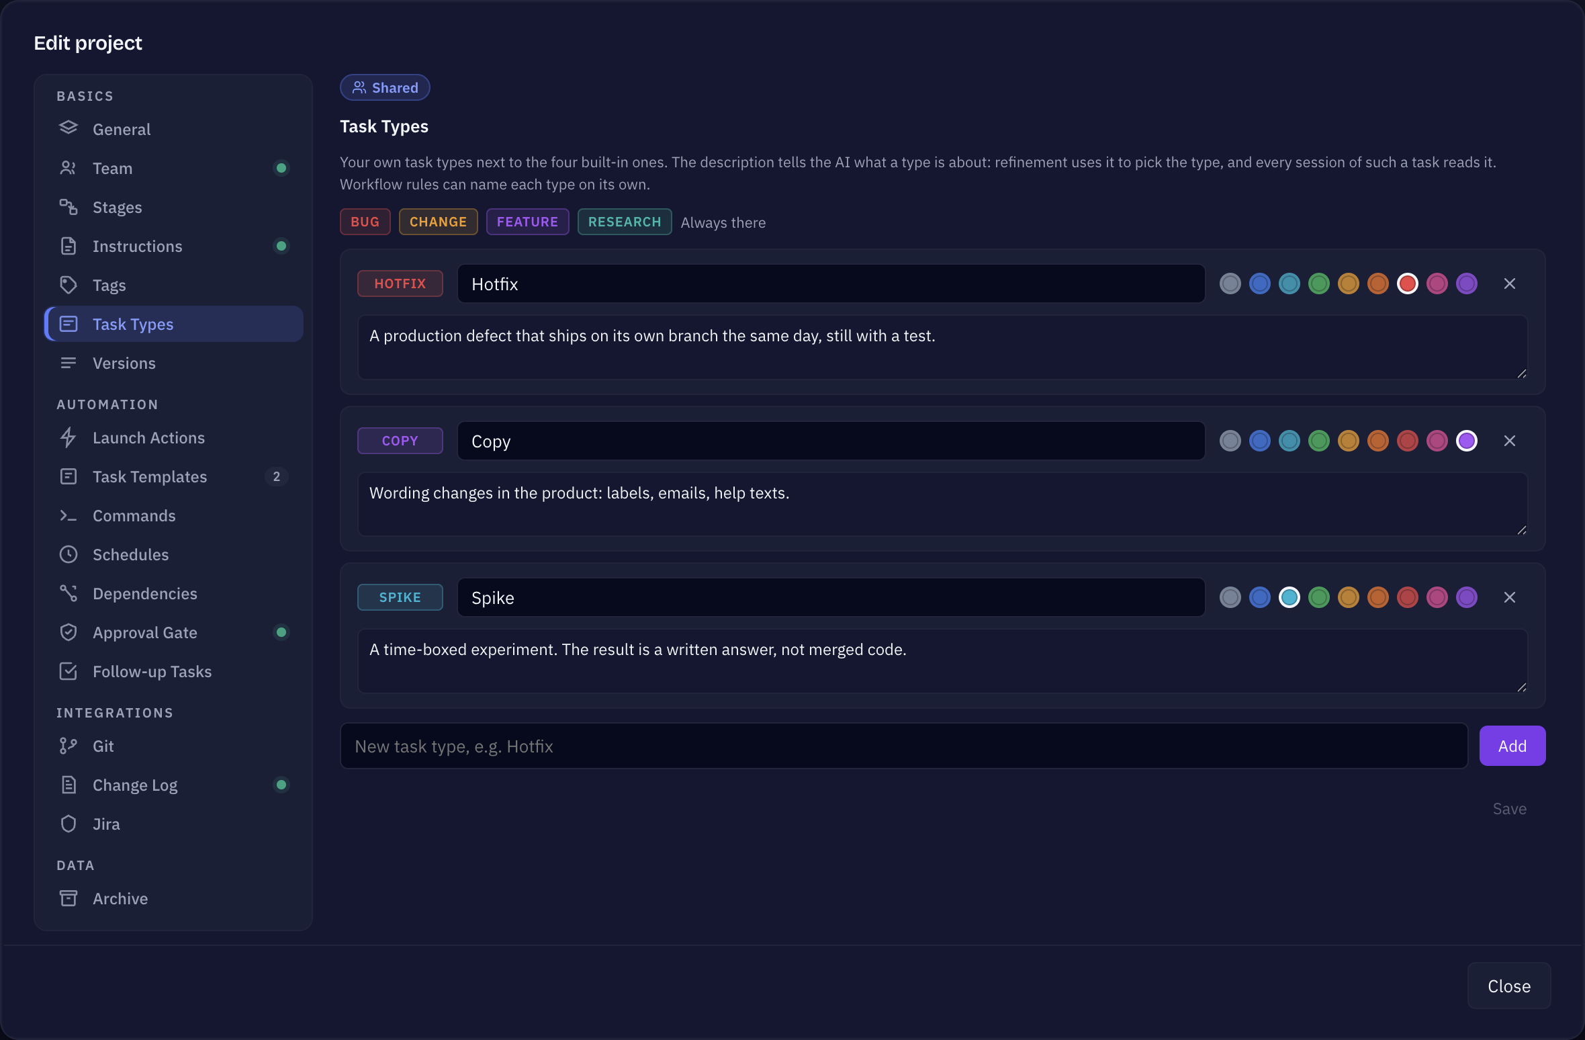This screenshot has width=1585, height=1040.
Task: Click the Change Log file icon
Action: 68,785
